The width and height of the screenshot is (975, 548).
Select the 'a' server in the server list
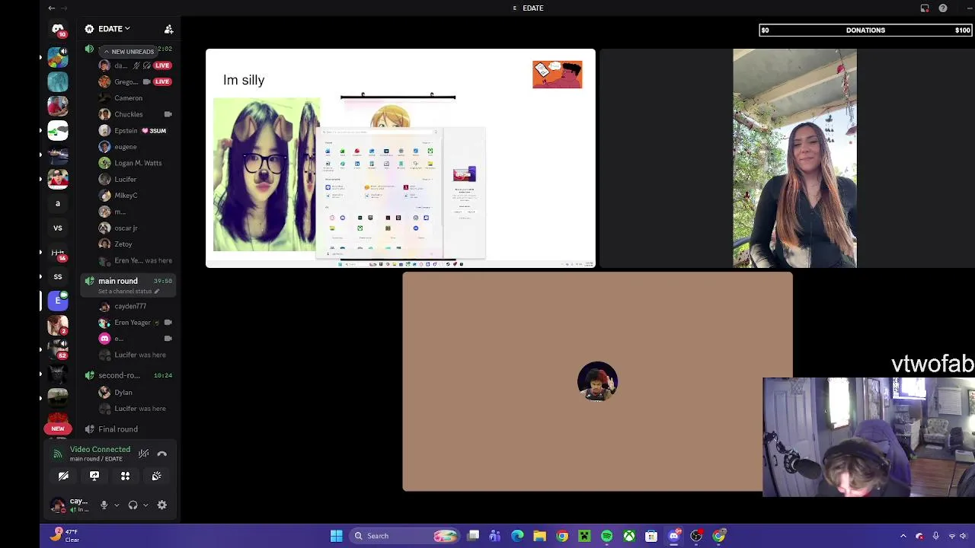pos(58,203)
